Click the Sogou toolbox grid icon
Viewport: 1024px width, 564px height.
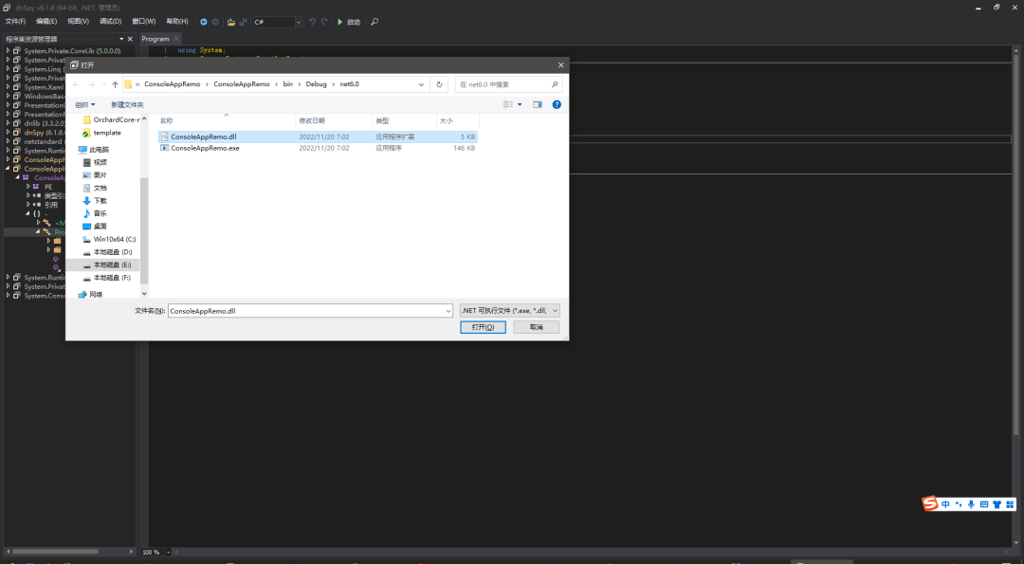pyautogui.click(x=1010, y=504)
